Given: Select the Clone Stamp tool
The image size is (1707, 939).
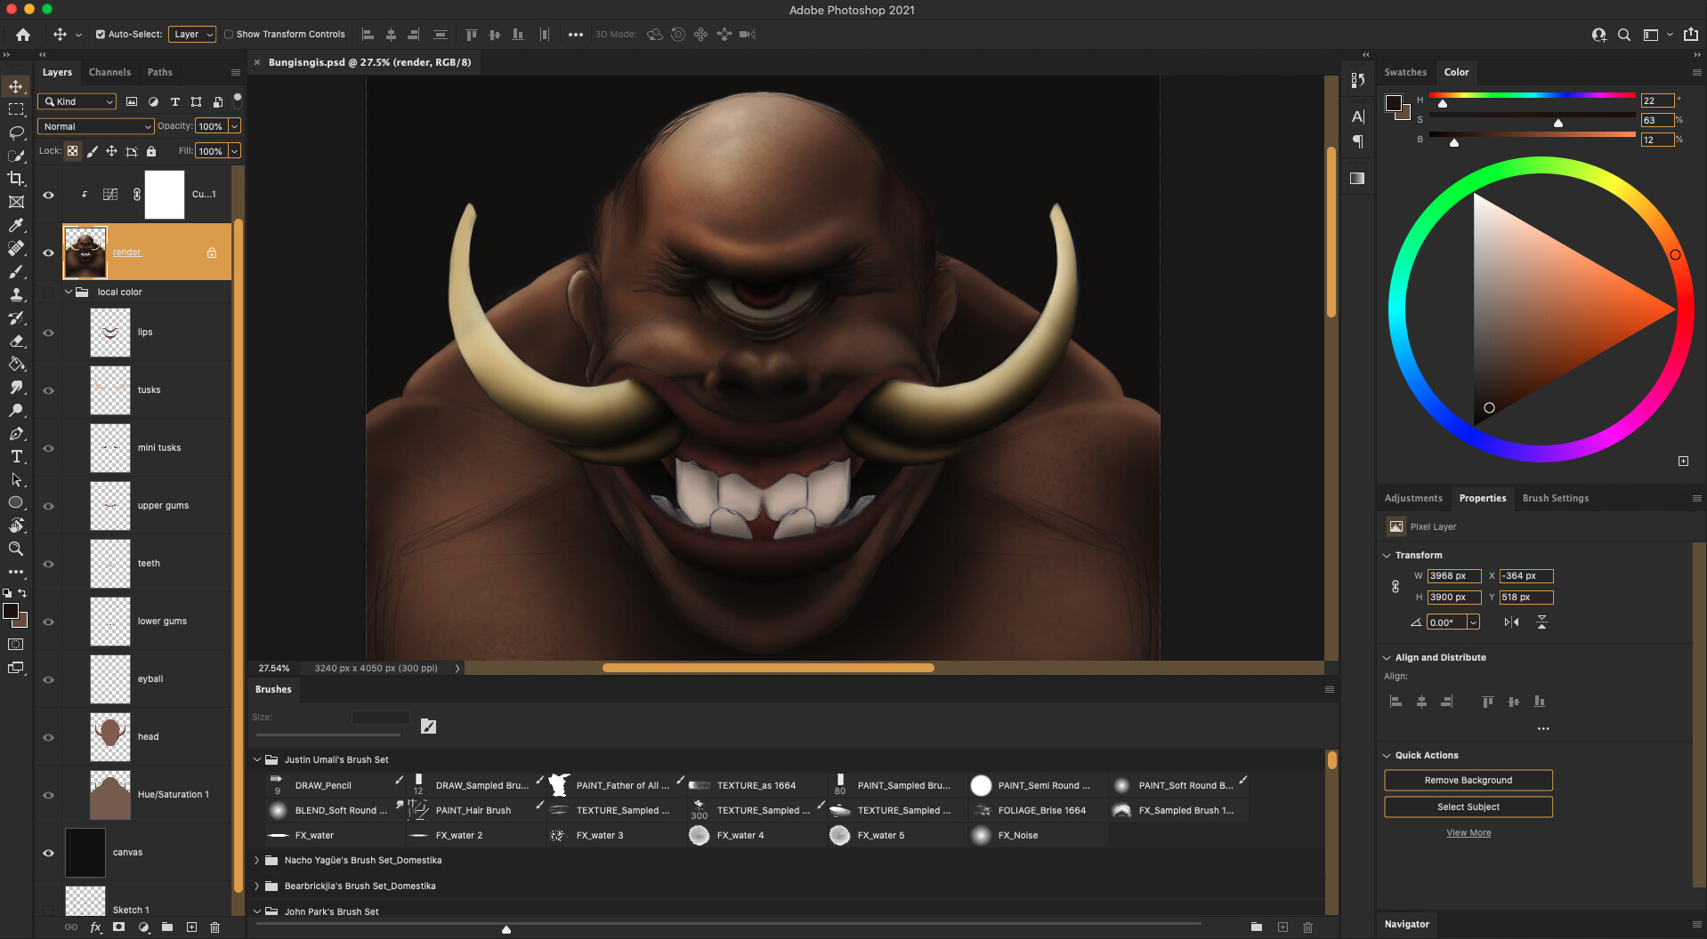Looking at the screenshot, I should (x=16, y=294).
